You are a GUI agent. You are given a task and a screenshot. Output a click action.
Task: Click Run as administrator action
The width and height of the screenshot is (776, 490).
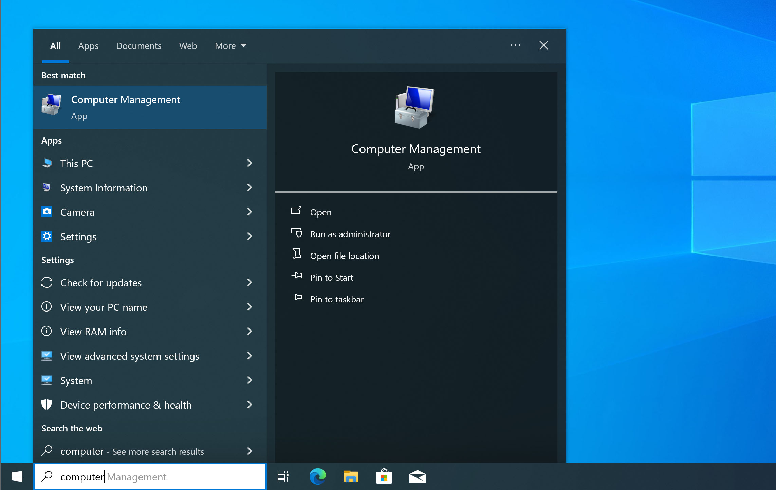(350, 234)
